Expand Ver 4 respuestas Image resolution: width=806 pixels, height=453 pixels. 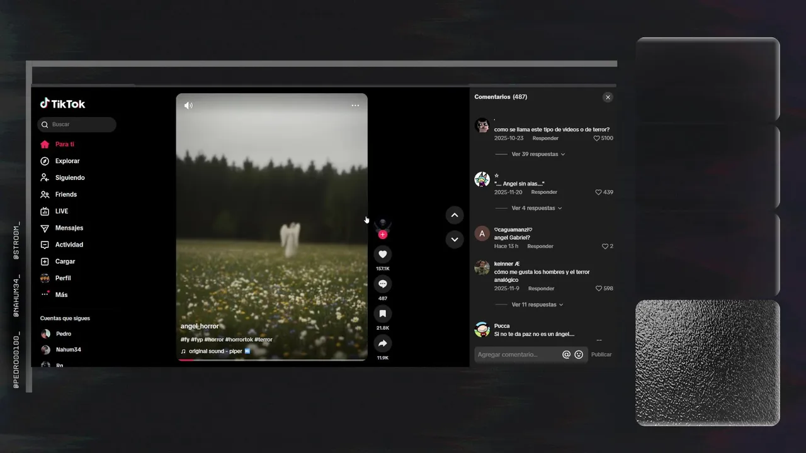[537, 208]
